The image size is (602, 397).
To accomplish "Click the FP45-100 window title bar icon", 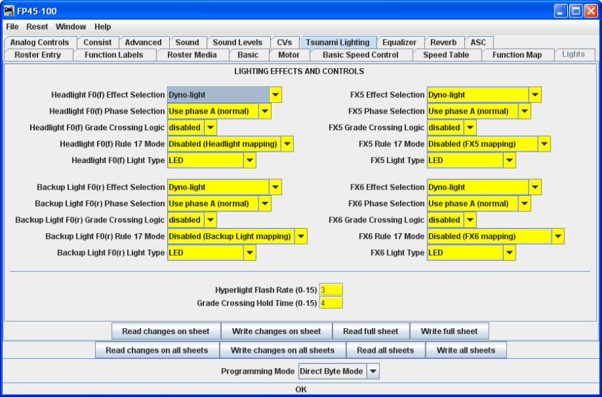I will pos(9,11).
